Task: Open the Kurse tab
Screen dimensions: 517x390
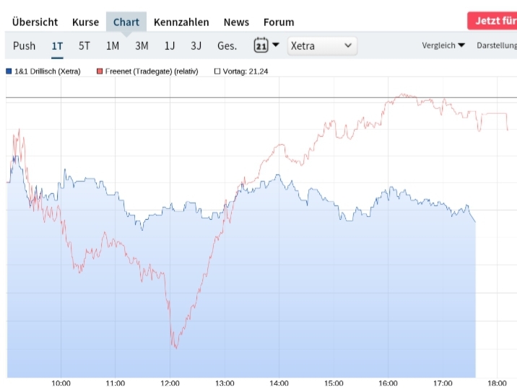Action: tap(85, 22)
